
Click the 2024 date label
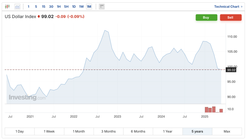pyautogui.click(x=161, y=117)
